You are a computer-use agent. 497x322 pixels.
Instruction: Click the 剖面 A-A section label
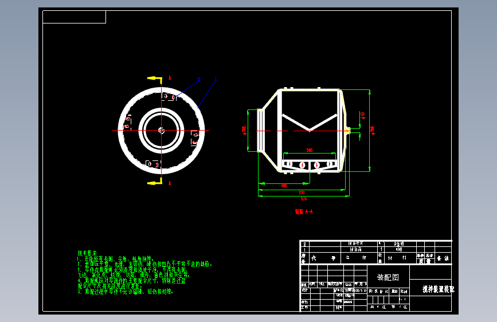[304, 211]
